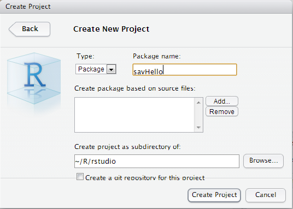
Task: Open the Type dropdown arrow
Action: (112, 69)
